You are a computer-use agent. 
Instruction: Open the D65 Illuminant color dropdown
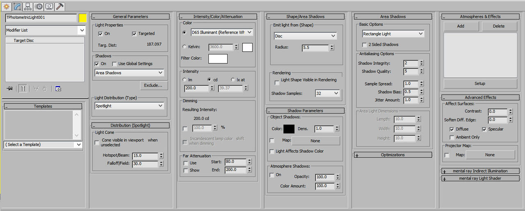click(x=221, y=32)
